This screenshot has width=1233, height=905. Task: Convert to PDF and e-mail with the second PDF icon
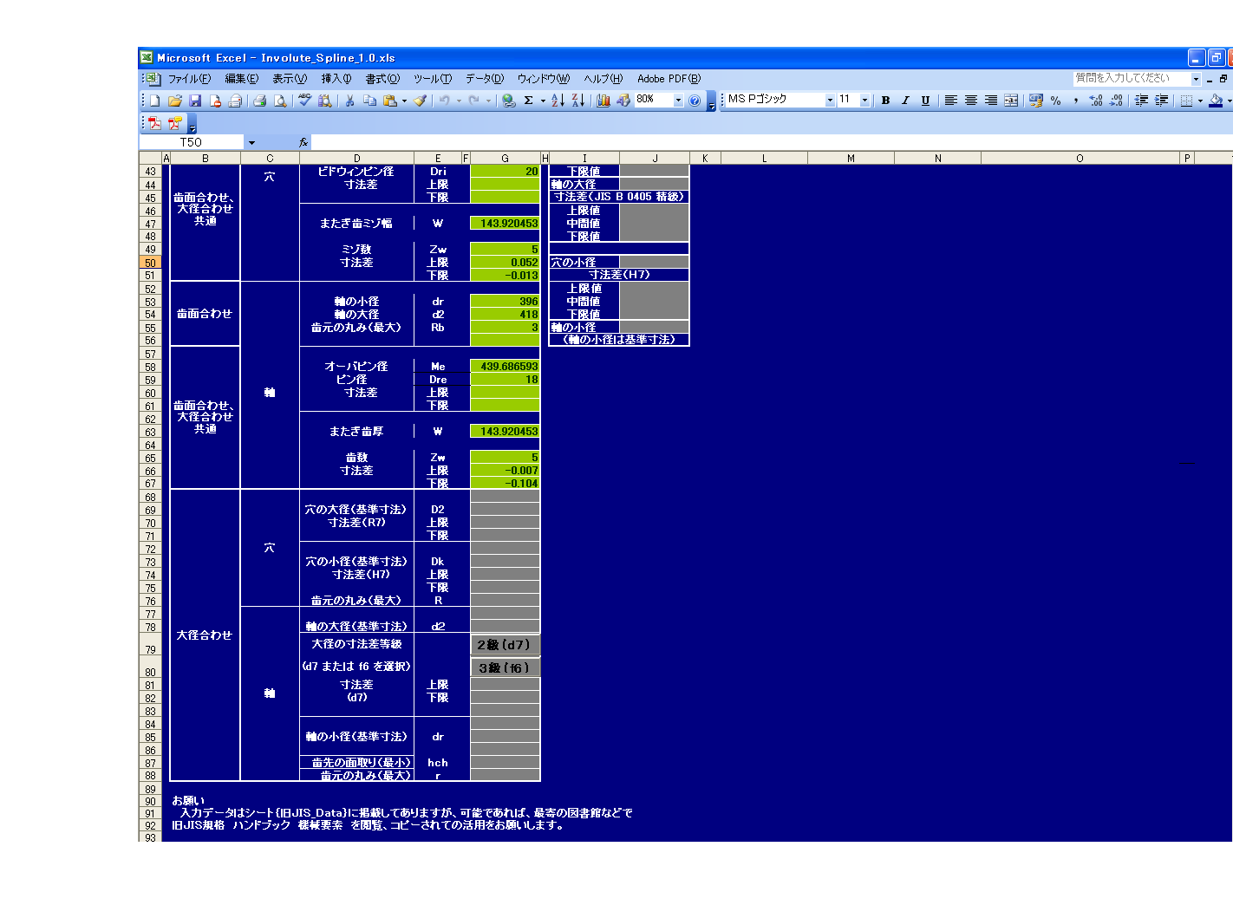(x=175, y=123)
